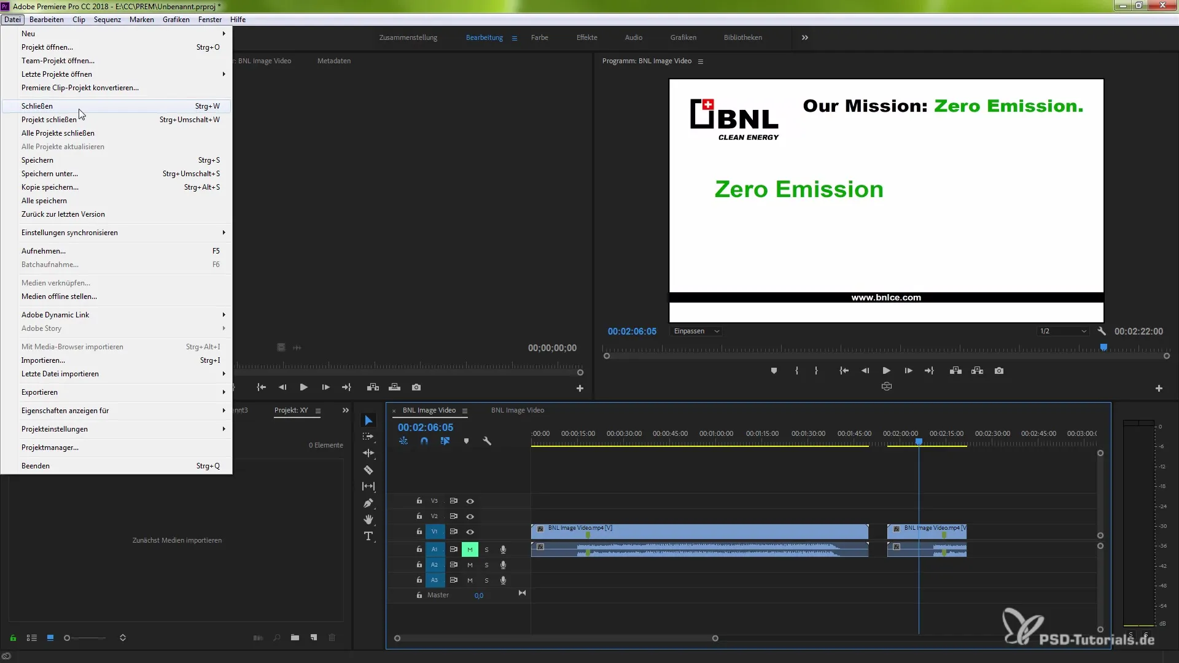Open Program monitor button editor plus
The width and height of the screenshot is (1179, 663).
pos(1159,388)
